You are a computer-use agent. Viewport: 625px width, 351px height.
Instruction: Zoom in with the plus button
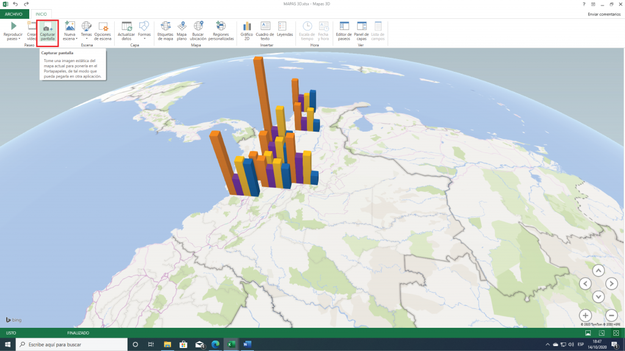point(585,316)
